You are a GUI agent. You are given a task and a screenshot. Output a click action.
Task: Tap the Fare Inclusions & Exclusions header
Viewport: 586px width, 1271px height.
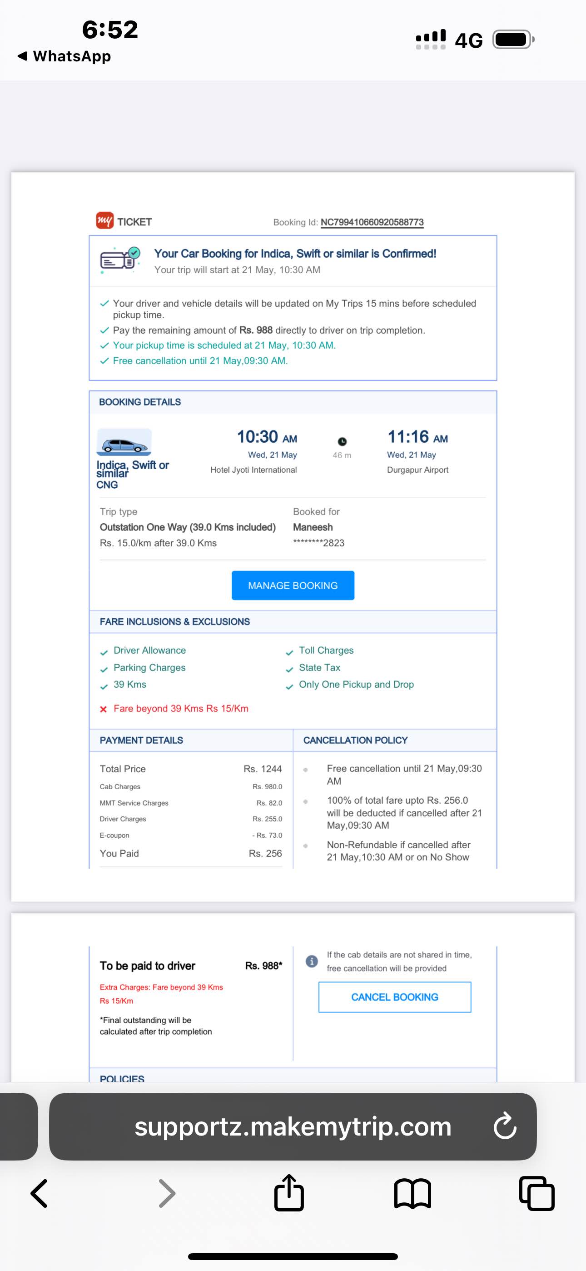pos(174,622)
